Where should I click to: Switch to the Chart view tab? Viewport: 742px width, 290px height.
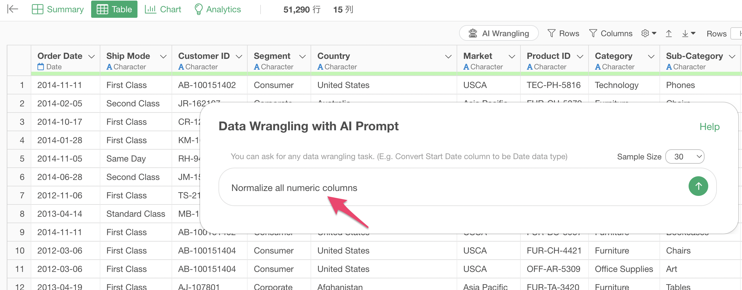tap(163, 9)
